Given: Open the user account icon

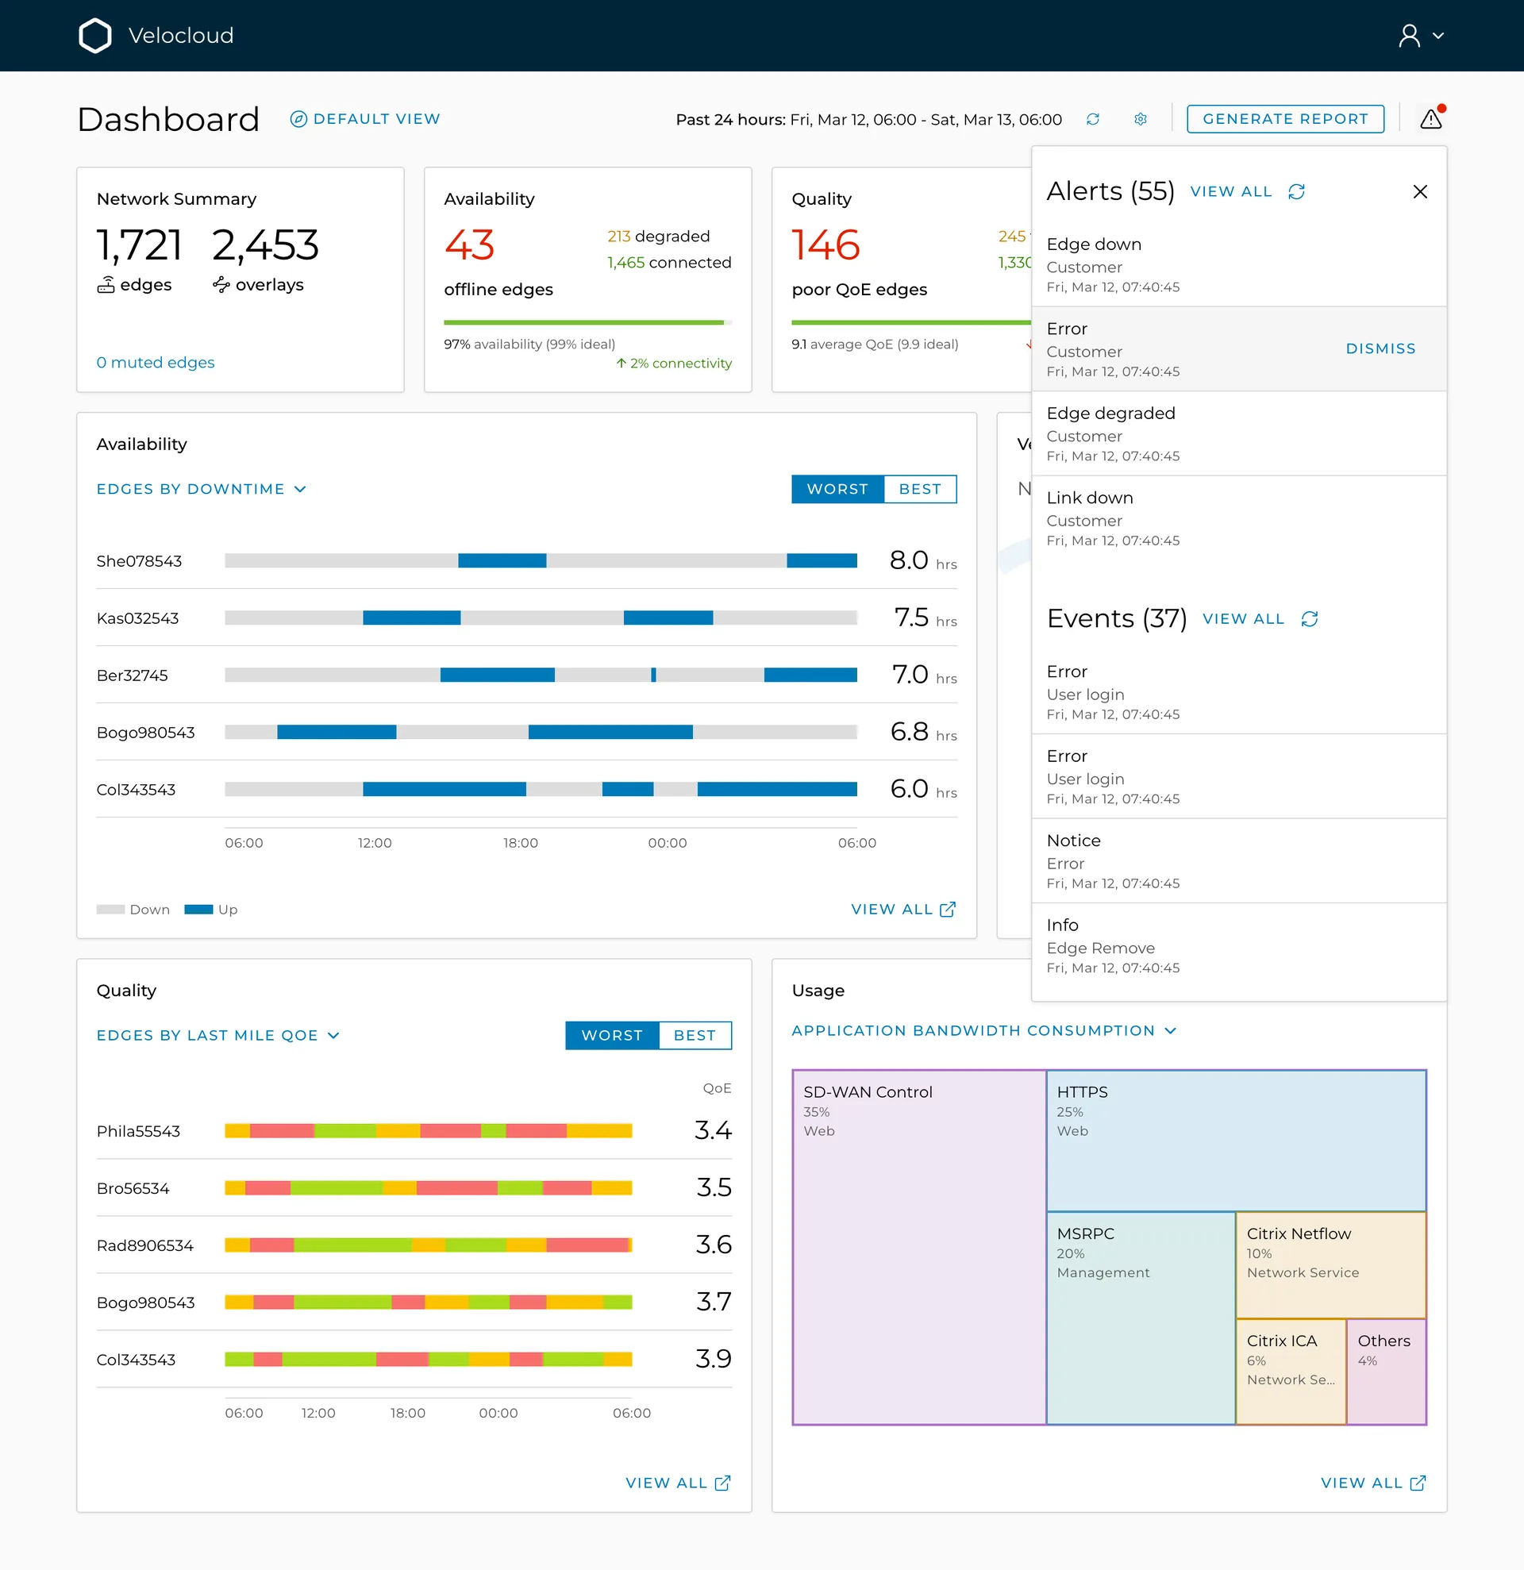Looking at the screenshot, I should pyautogui.click(x=1409, y=35).
